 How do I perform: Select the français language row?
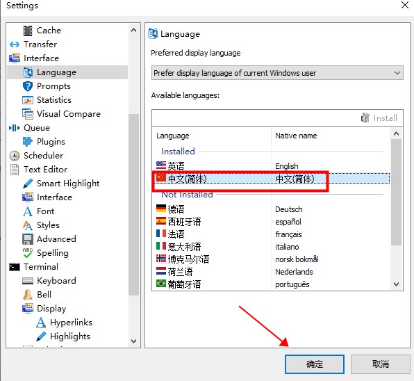271,234
